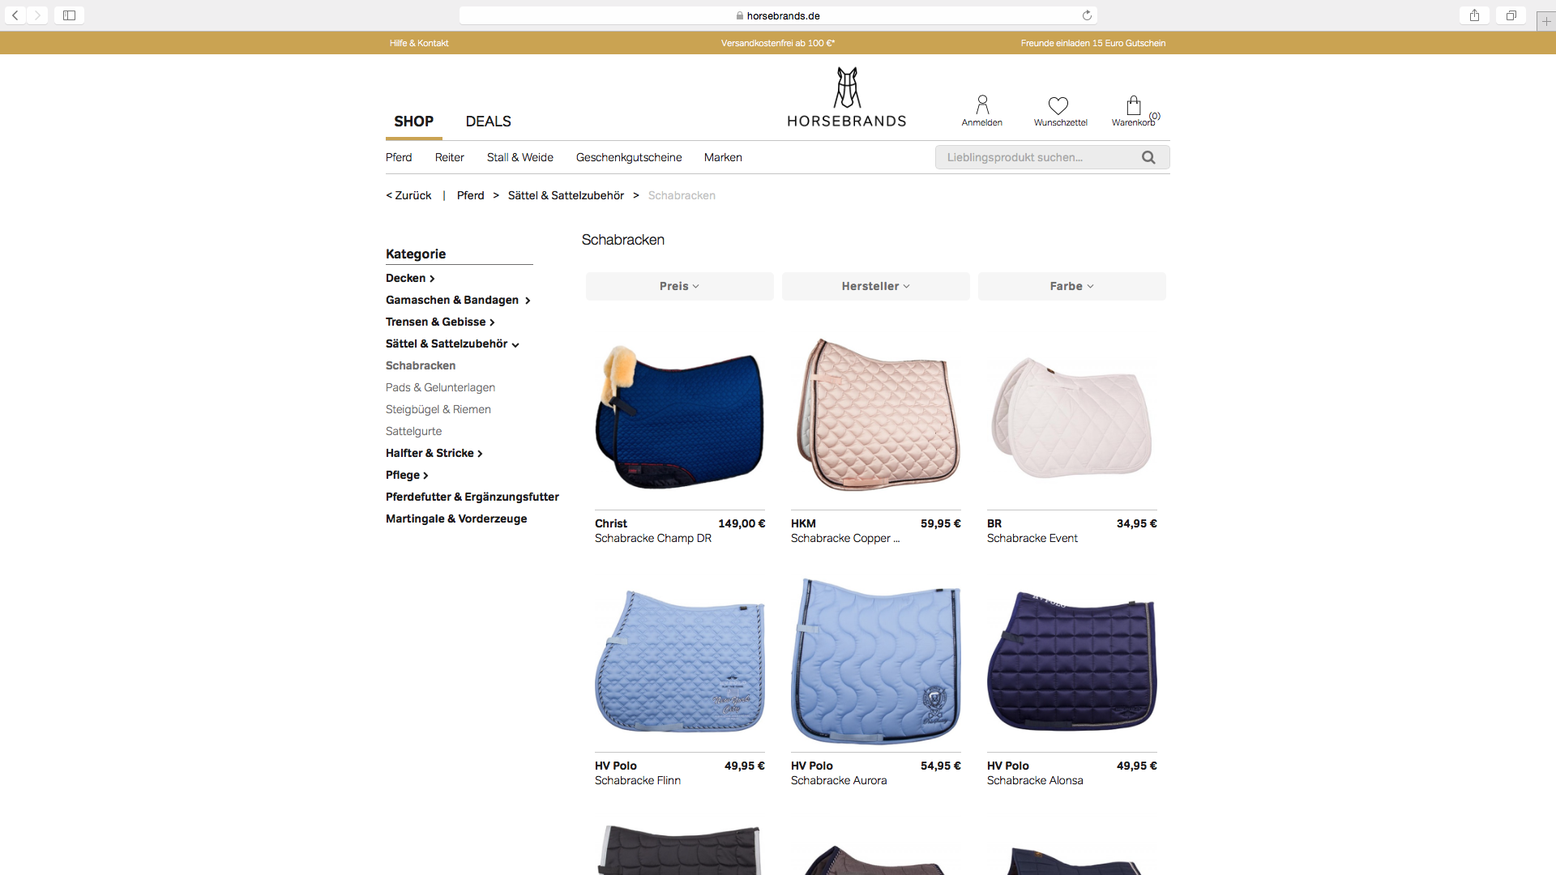Image resolution: width=1556 pixels, height=875 pixels.
Task: Open Martingale & Vorderzeuge category
Action: (456, 519)
